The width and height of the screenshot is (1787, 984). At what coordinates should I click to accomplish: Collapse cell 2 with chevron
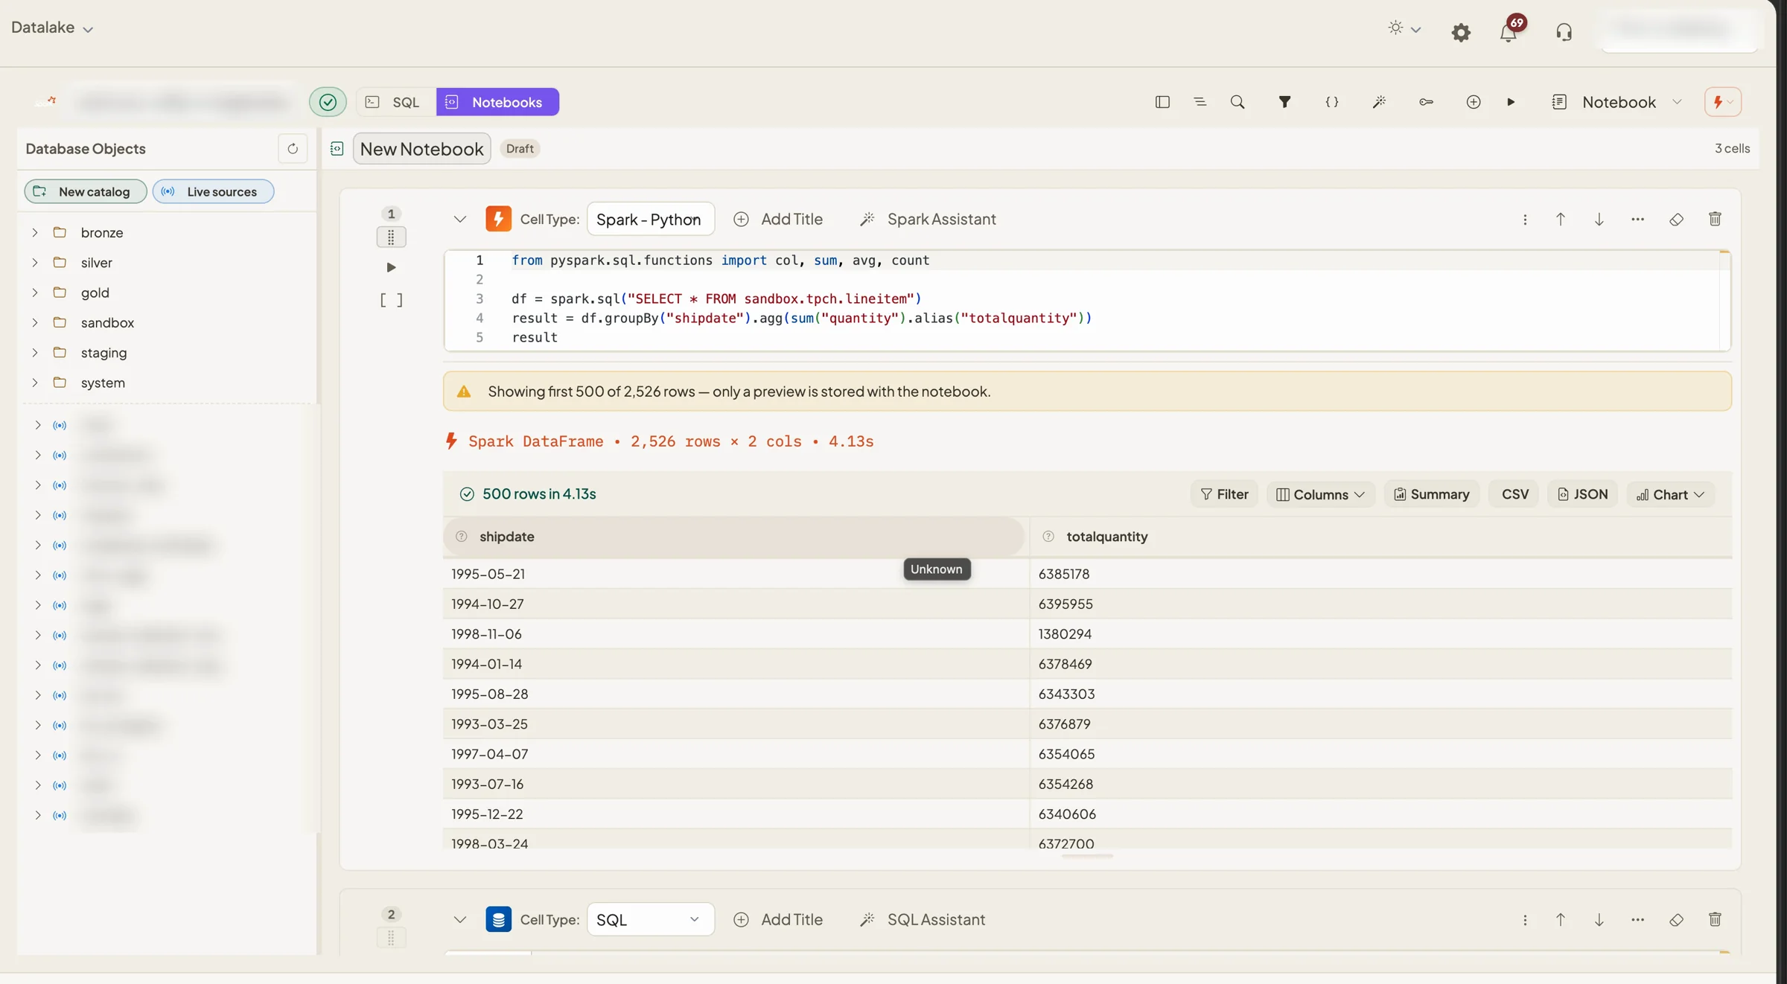(x=459, y=919)
